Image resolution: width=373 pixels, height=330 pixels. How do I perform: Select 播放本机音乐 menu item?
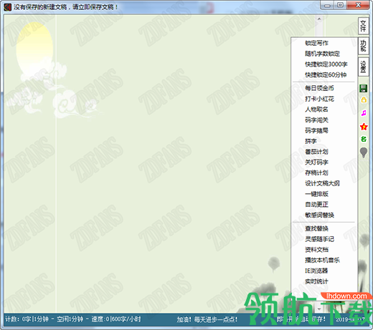pos(322,260)
